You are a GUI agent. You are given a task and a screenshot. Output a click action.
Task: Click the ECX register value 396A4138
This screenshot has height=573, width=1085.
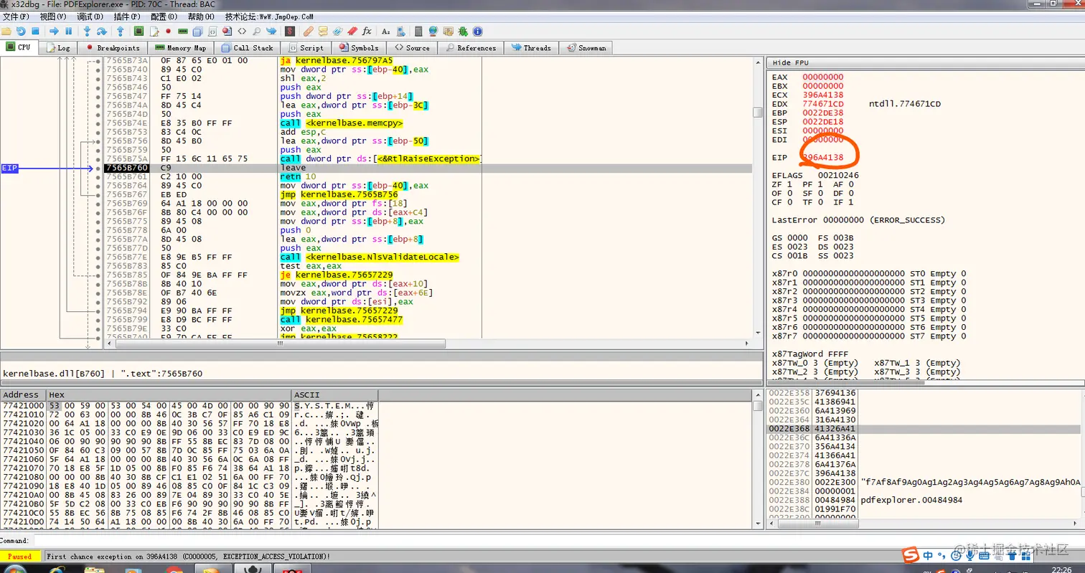[823, 95]
